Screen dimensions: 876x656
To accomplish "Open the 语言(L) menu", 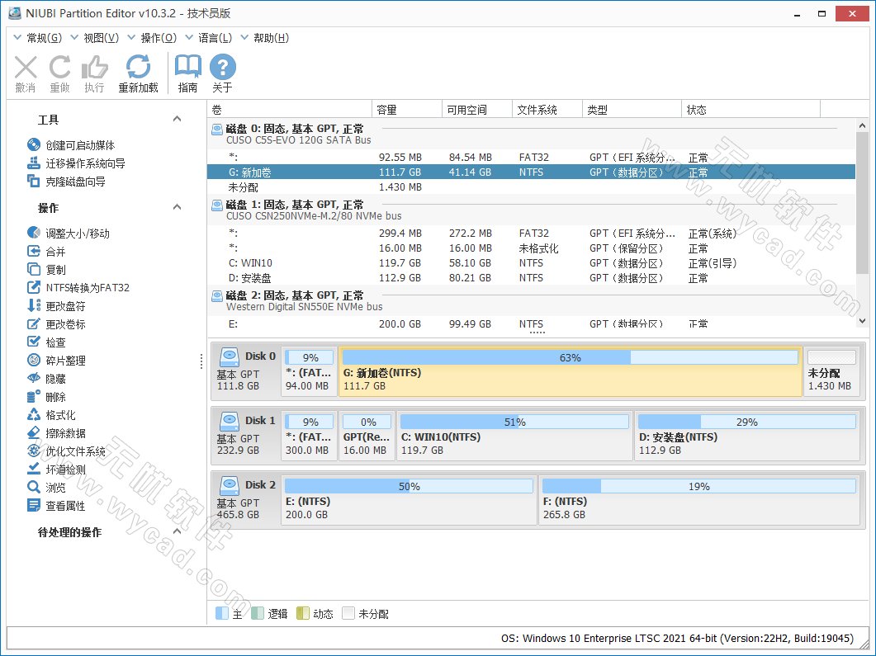I will [208, 38].
